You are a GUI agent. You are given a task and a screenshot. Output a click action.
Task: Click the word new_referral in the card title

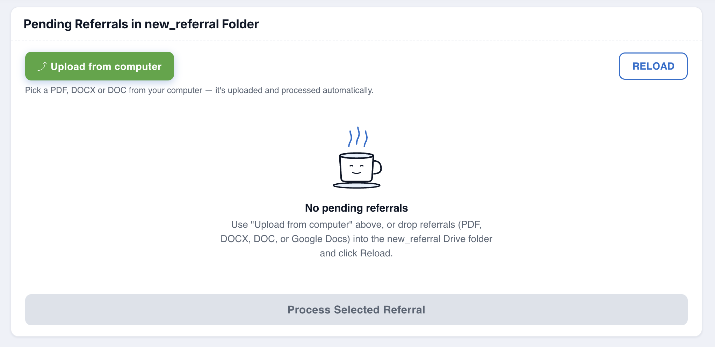(x=182, y=24)
